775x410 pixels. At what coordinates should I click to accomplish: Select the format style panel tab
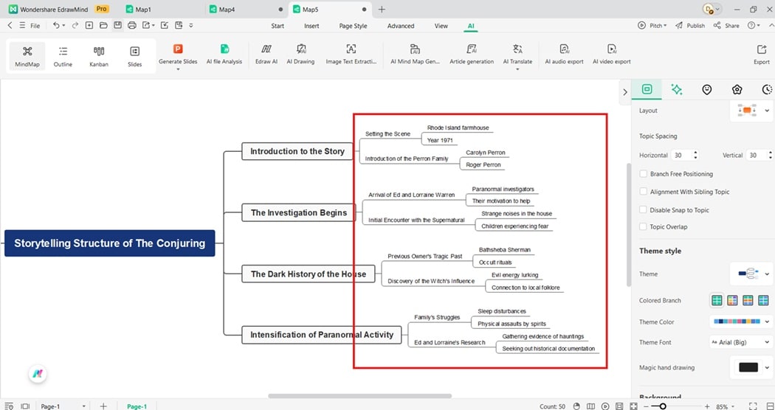point(647,89)
